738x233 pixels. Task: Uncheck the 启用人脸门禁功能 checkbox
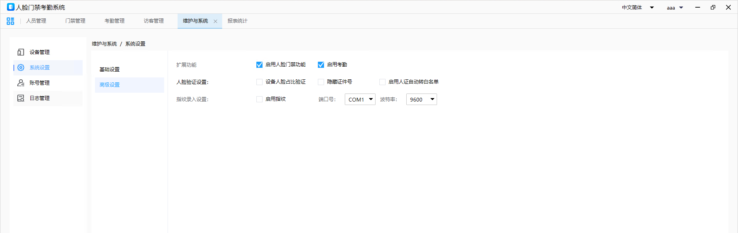click(259, 65)
